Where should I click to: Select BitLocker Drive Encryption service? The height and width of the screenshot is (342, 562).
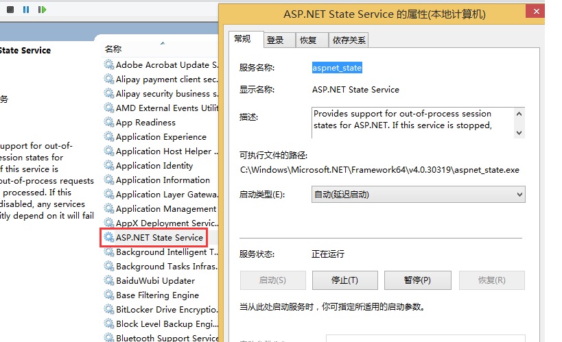pos(161,309)
